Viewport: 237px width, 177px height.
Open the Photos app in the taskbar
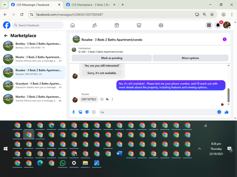pos(97,163)
